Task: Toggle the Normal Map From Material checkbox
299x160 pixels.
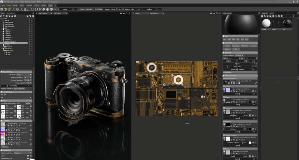Action: (x=231, y=89)
